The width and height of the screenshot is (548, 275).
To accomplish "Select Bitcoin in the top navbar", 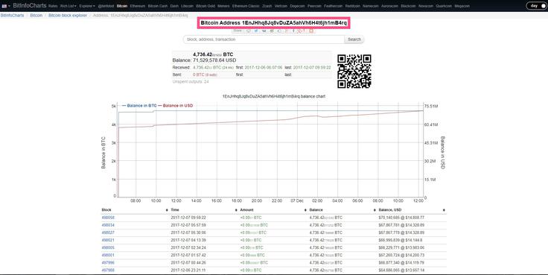I will click(122, 6).
